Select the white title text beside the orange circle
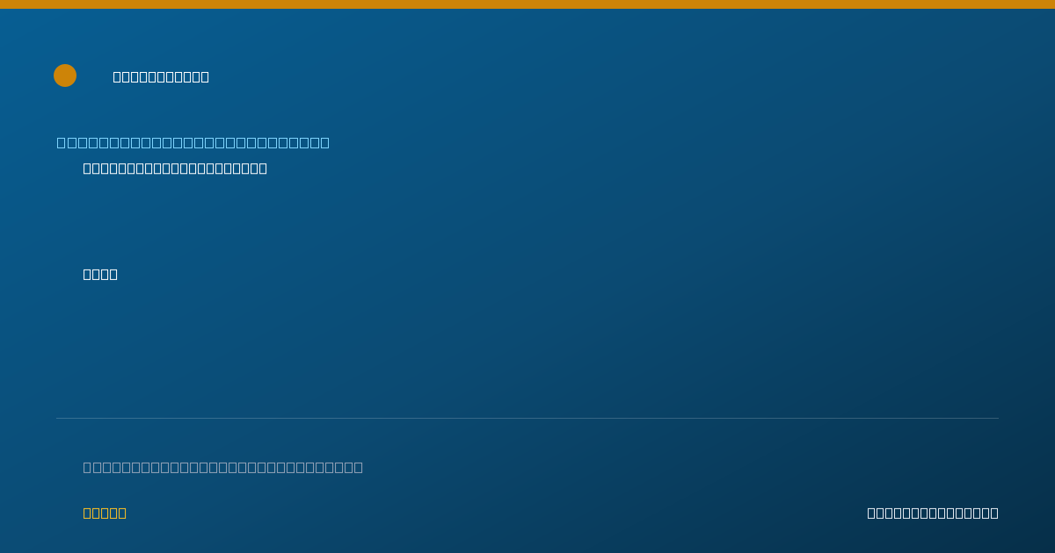Image resolution: width=1055 pixels, height=553 pixels. point(161,77)
